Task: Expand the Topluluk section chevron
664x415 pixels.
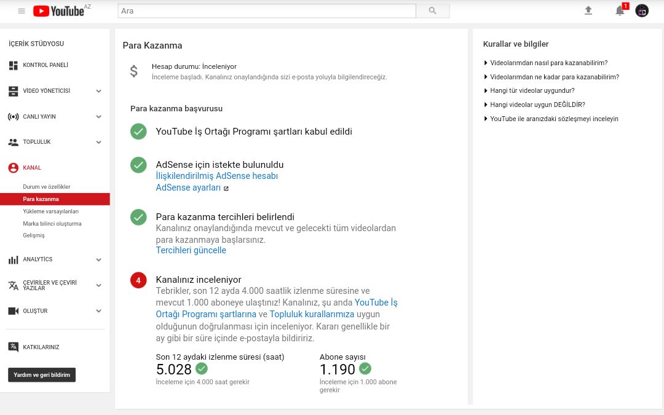Action: click(98, 142)
